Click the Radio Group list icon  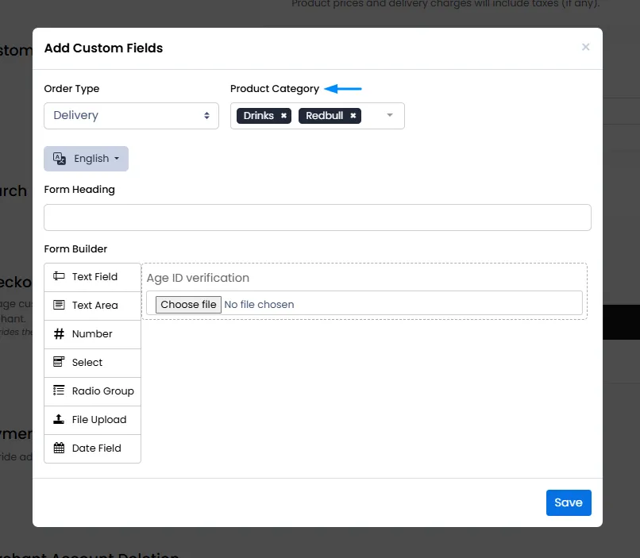coord(59,391)
